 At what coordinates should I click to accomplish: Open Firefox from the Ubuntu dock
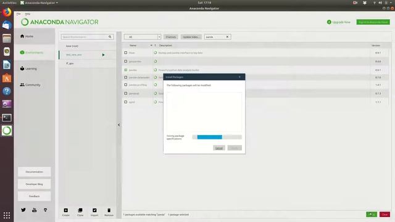(7, 12)
